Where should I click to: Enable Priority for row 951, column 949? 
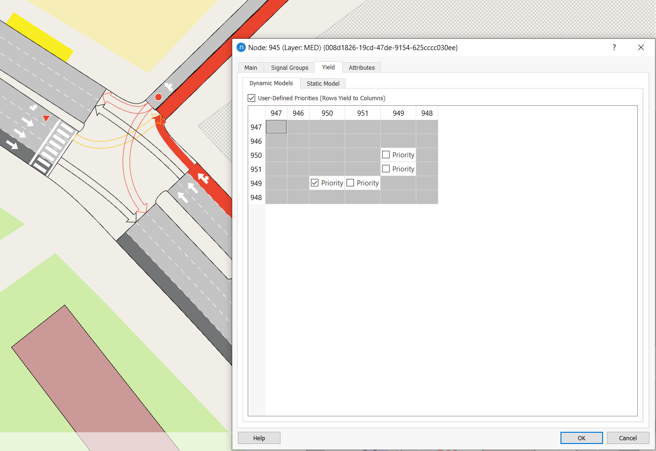click(x=386, y=169)
